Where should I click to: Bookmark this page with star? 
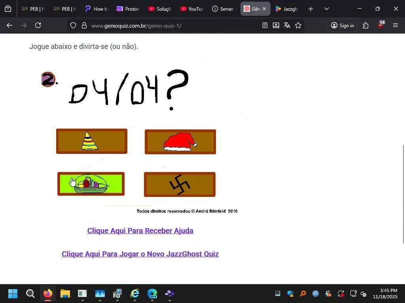[x=298, y=25]
